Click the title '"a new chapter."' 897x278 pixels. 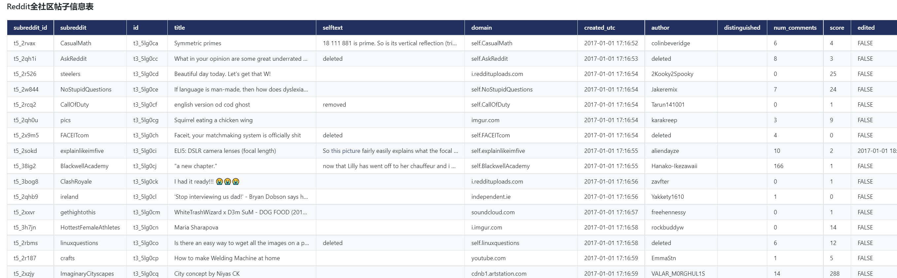(196, 166)
